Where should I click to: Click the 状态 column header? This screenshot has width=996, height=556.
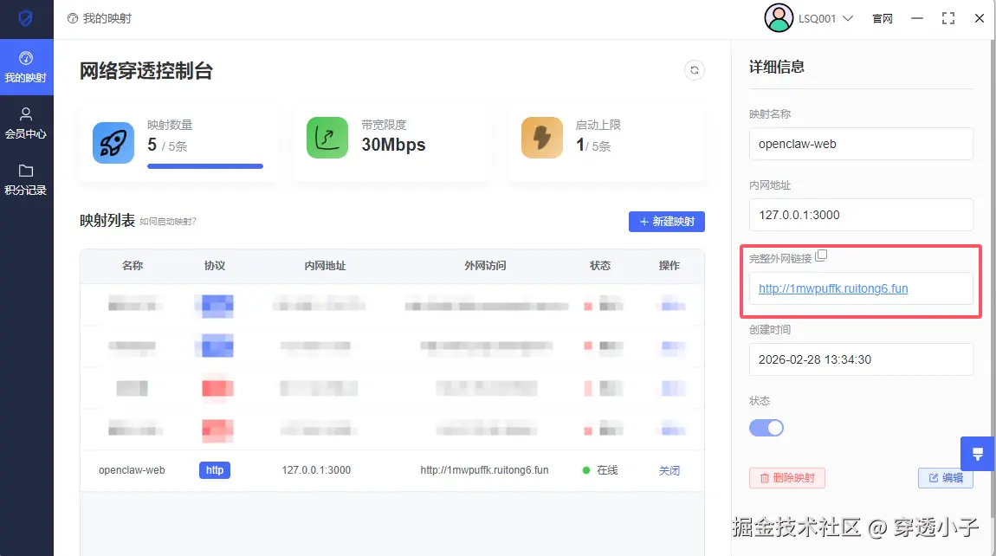pyautogui.click(x=600, y=266)
